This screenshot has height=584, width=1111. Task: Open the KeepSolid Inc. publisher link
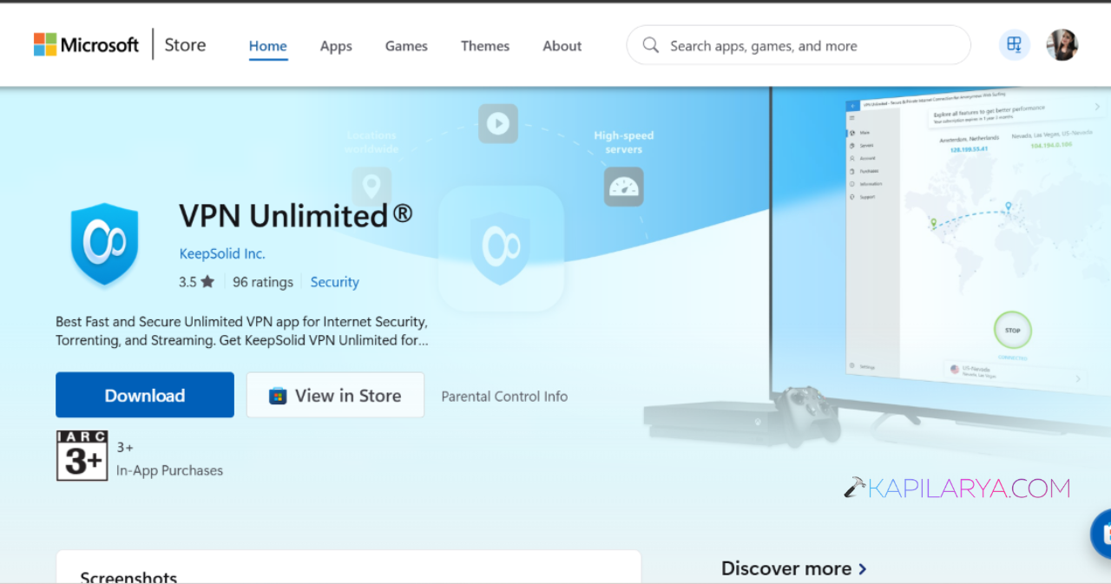tap(222, 253)
